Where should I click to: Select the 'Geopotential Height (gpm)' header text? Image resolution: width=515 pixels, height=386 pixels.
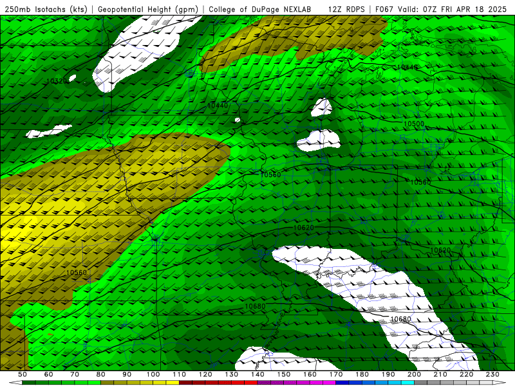tap(148, 9)
